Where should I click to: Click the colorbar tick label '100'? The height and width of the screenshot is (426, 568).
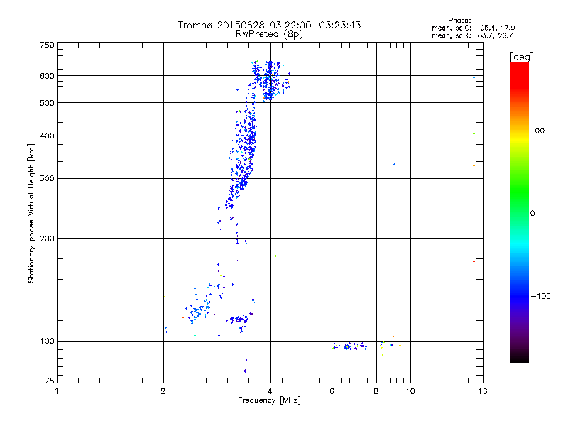pos(537,131)
